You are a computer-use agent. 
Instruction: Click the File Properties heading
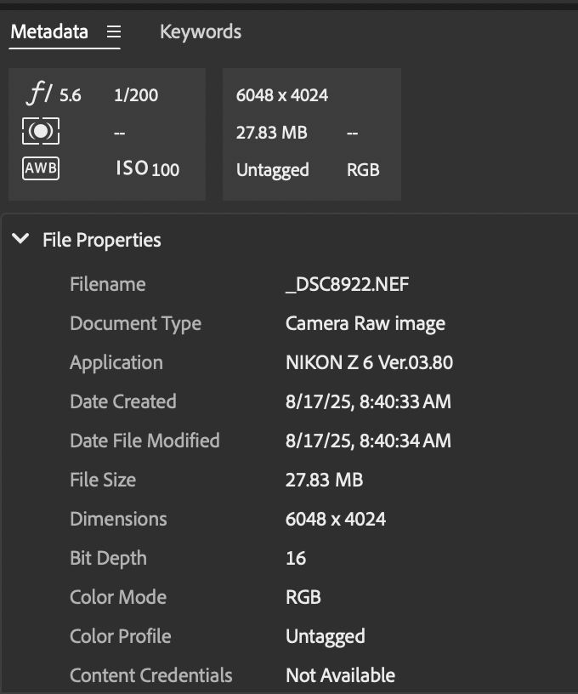(102, 240)
